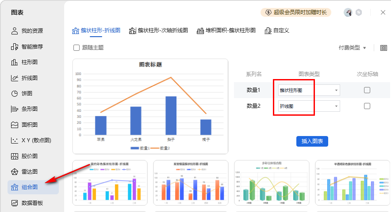
Task: Click the 图表 dialog title
Action: pos(17,12)
